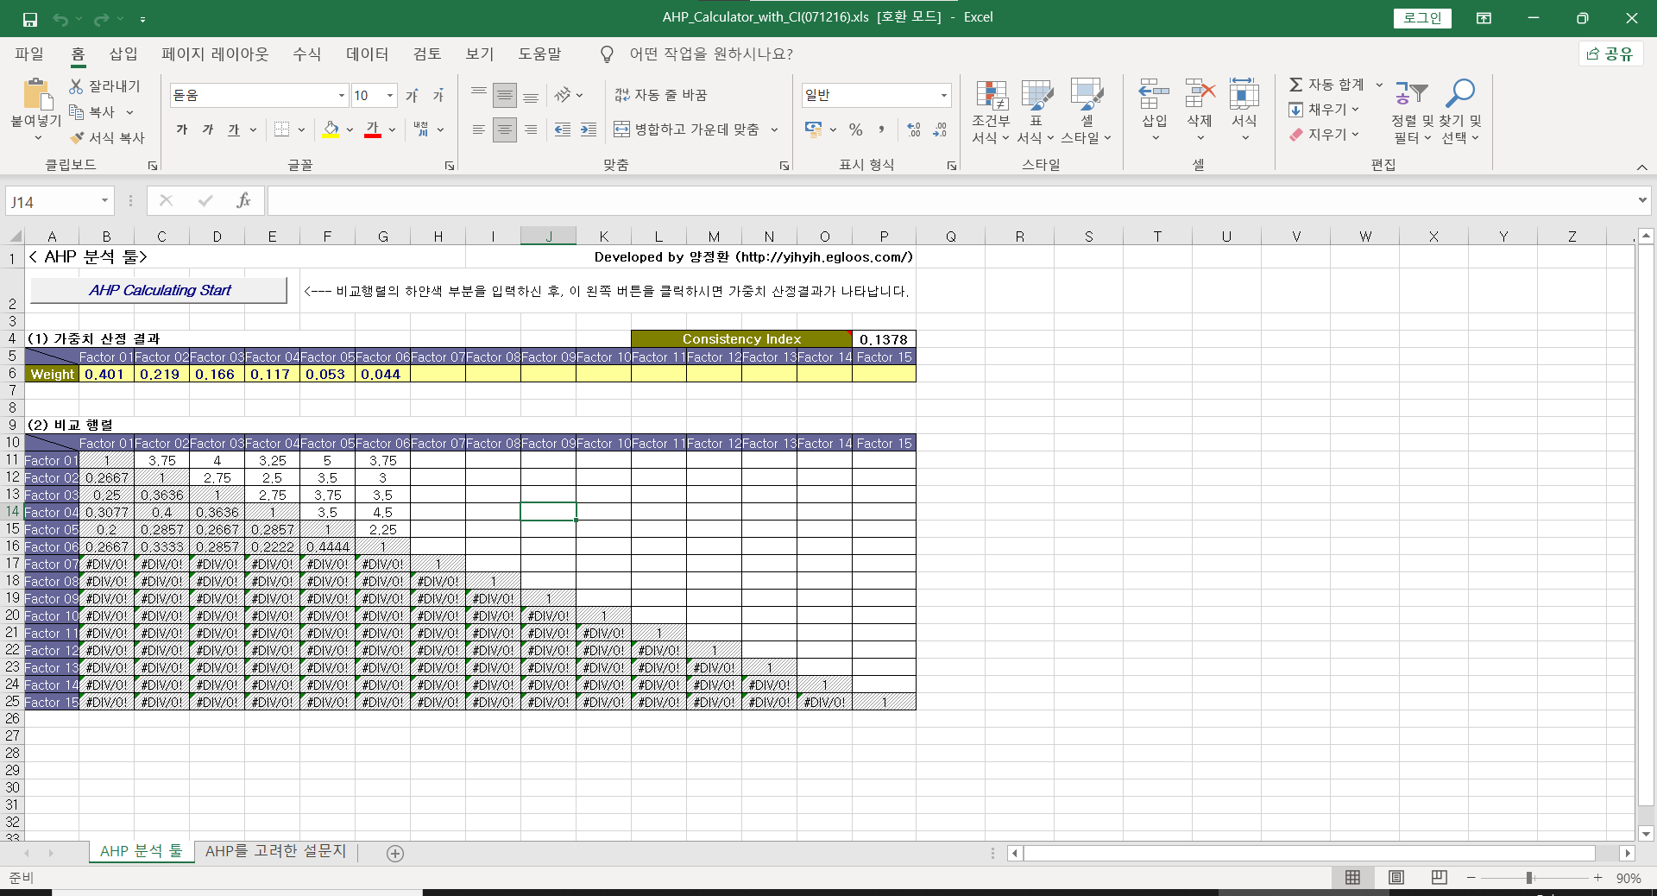Image resolution: width=1657 pixels, height=896 pixels.
Task: Click the increase indent icon
Action: point(589,129)
